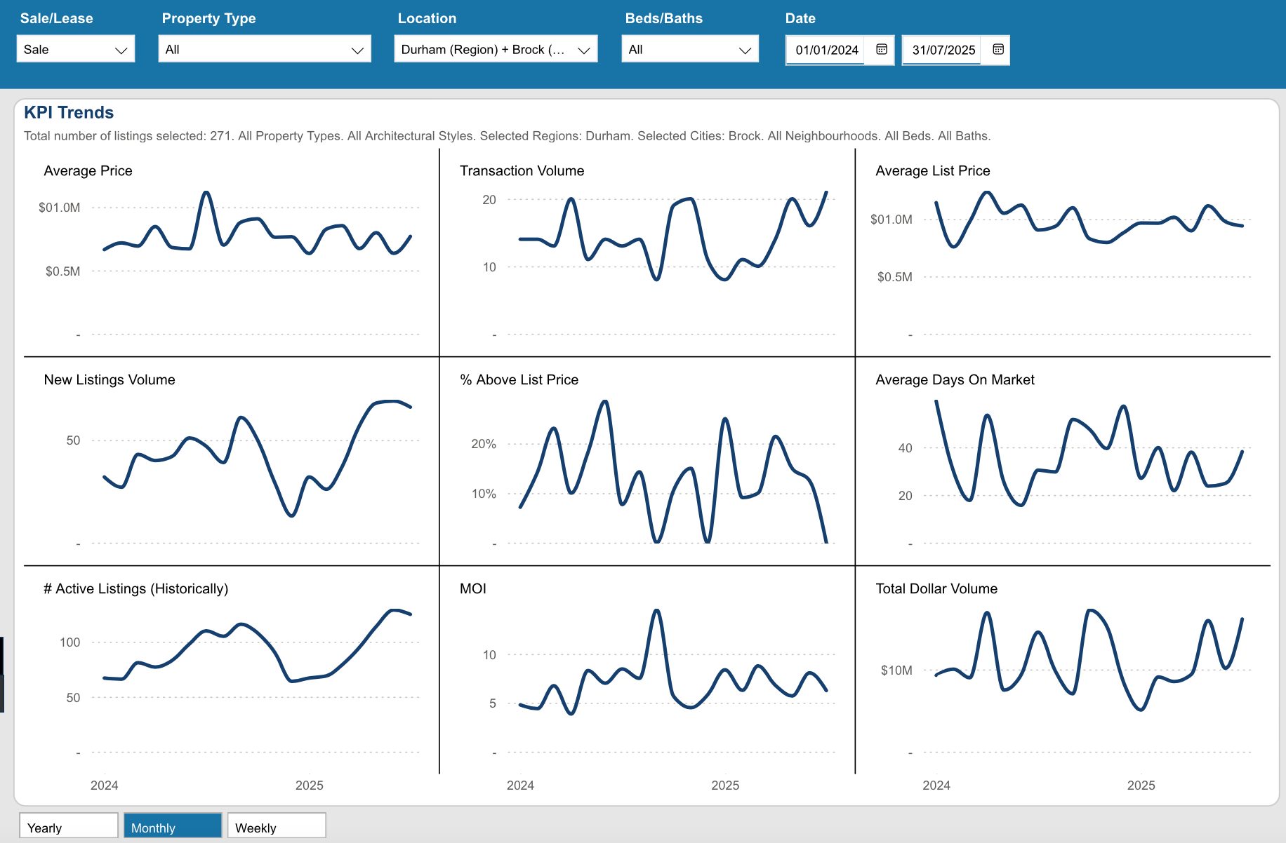Click the end date field 31/07/2025
The height and width of the screenshot is (843, 1286).
[943, 50]
